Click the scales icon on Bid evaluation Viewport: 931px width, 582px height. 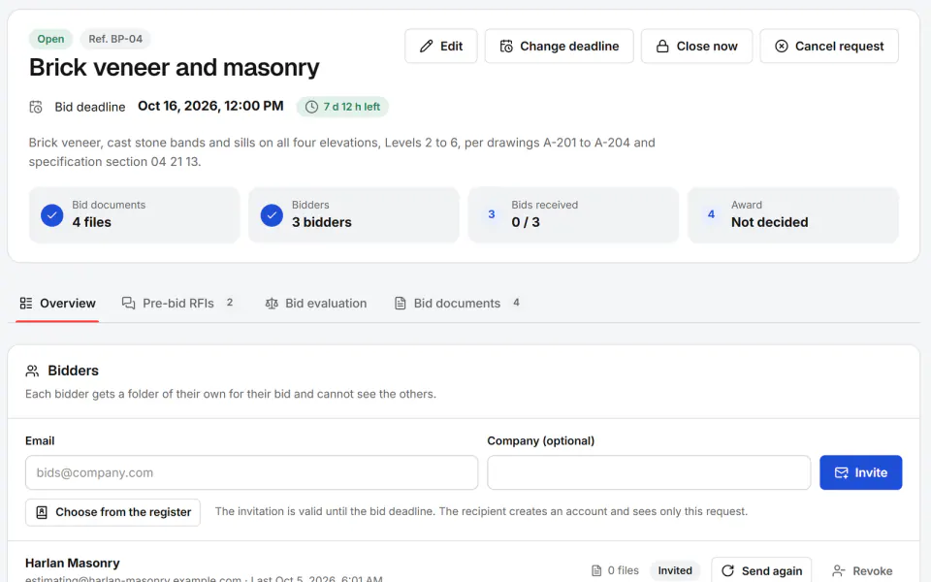click(272, 304)
